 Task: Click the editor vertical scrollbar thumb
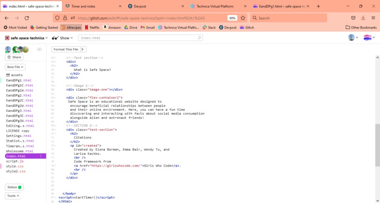pos(377,145)
